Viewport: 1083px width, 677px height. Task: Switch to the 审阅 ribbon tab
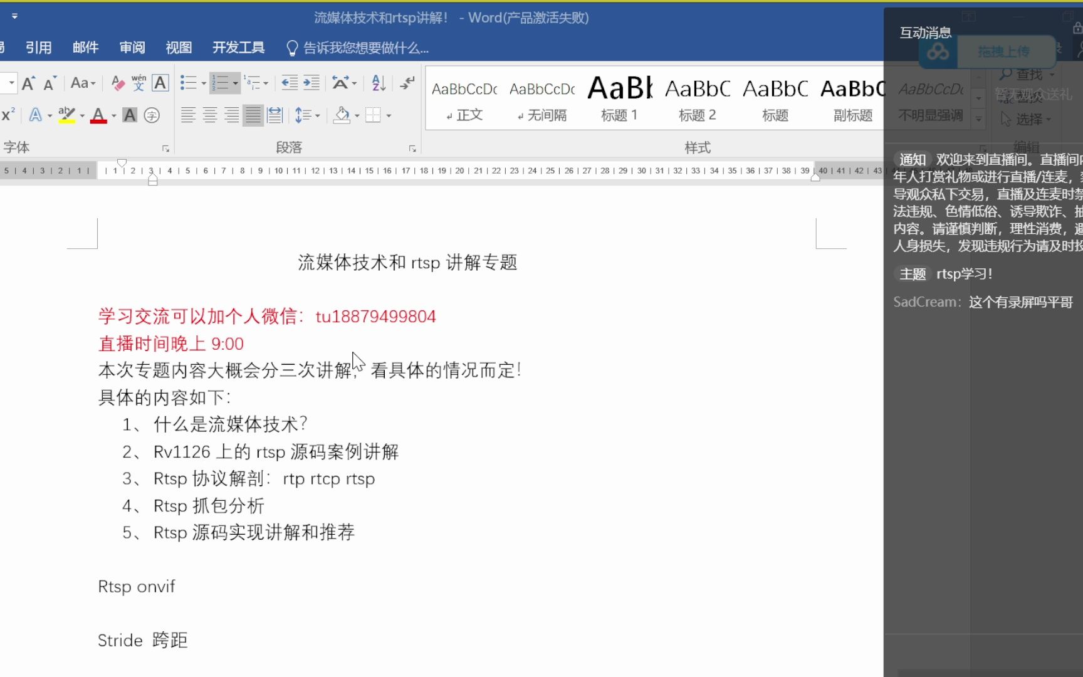click(x=132, y=47)
